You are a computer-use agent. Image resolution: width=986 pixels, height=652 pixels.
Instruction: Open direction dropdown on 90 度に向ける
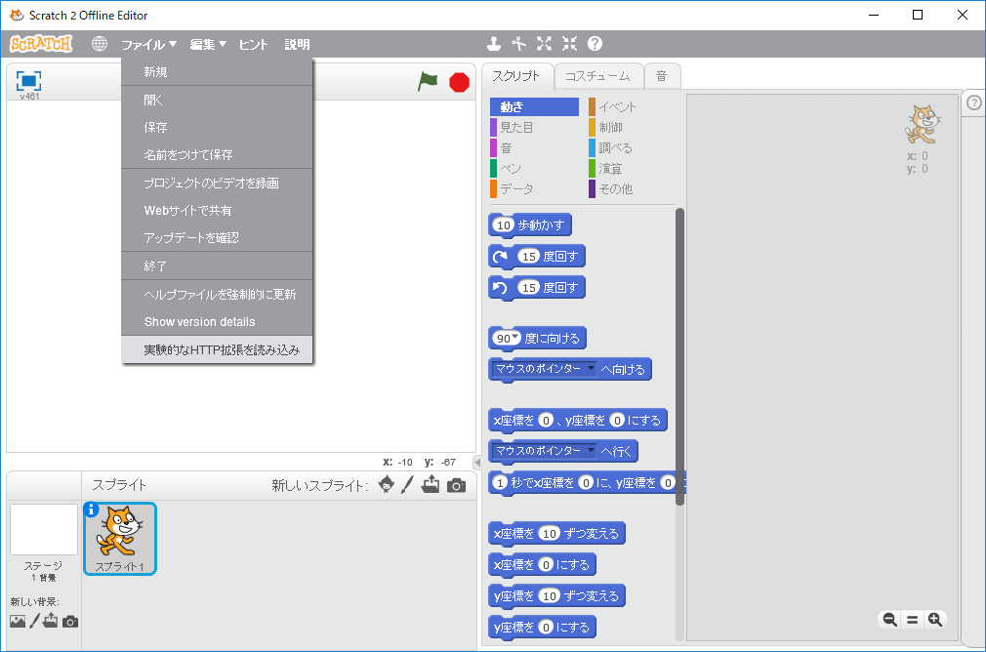point(516,338)
